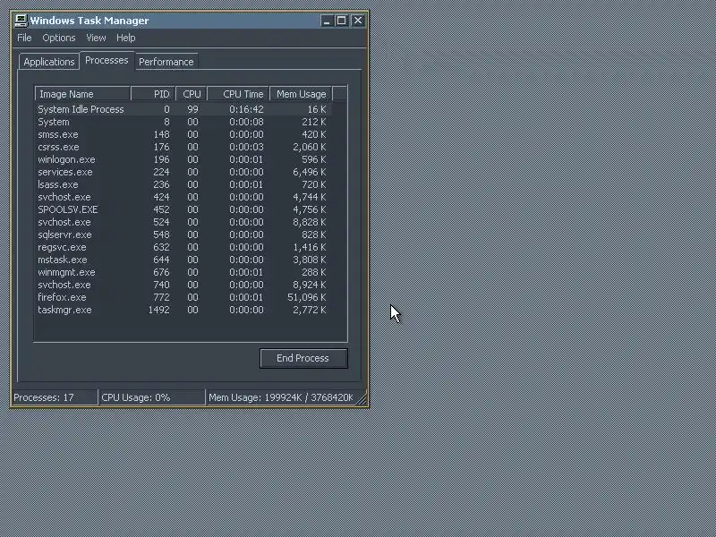Screen dimensions: 716x537
Task: Open the Help menu
Action: [125, 38]
